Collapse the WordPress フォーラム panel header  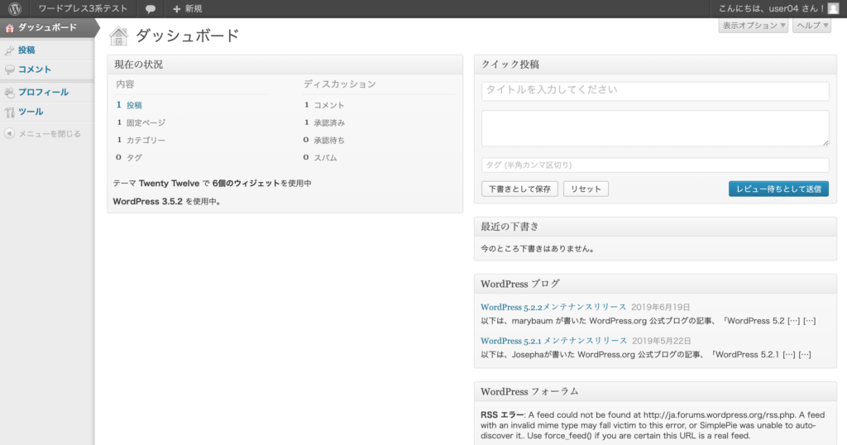[655, 391]
